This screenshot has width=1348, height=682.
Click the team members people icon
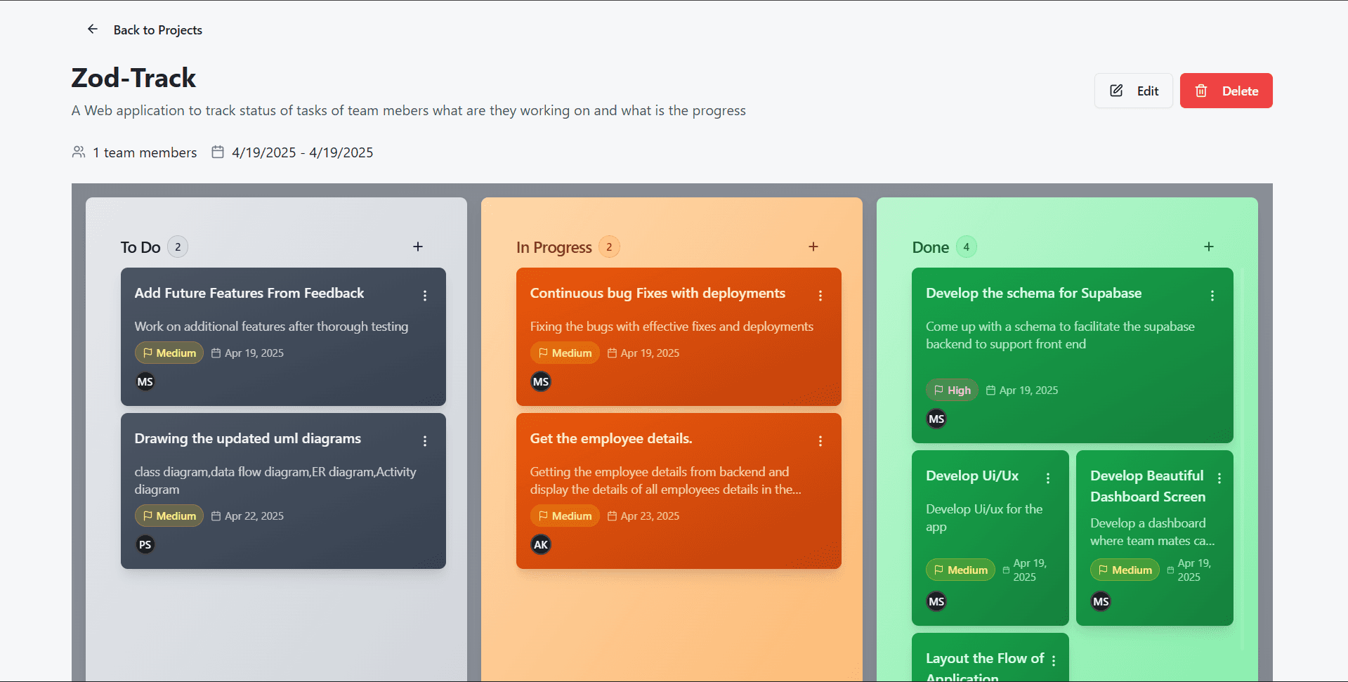tap(79, 152)
